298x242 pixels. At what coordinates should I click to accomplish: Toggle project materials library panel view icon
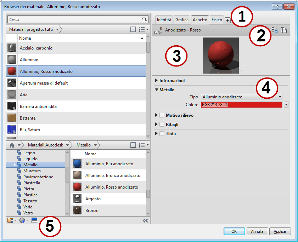133,29
